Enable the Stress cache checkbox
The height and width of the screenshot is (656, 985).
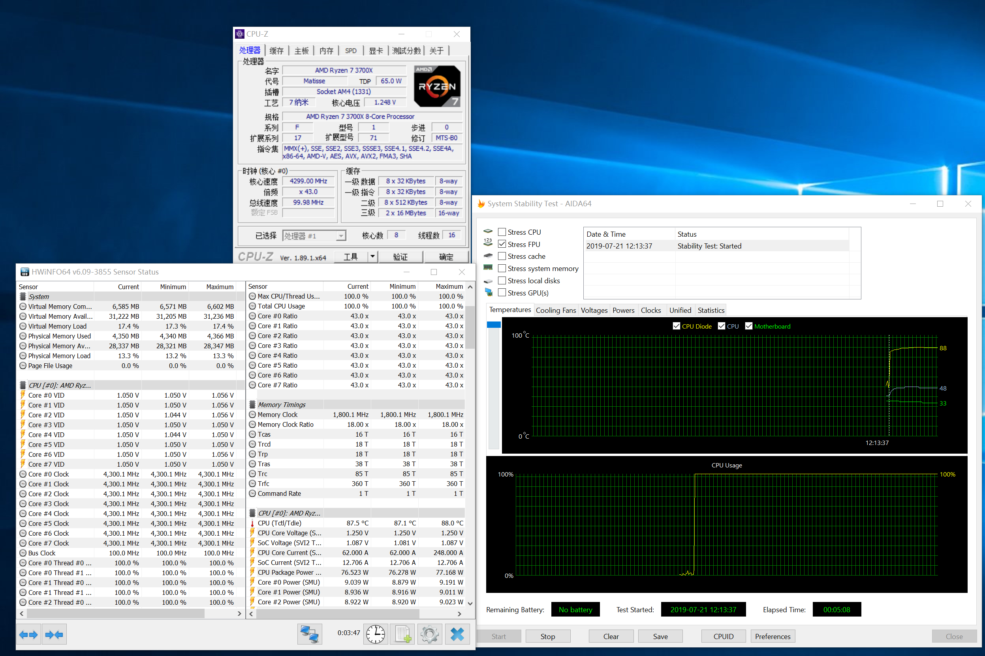point(502,256)
